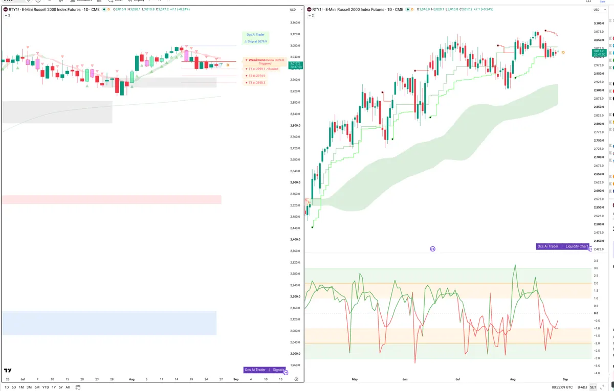Screen dimensions: 614x391
Task: Click the Ocs Ai Trader Liquidity Chart label
Action: [x=562, y=246]
